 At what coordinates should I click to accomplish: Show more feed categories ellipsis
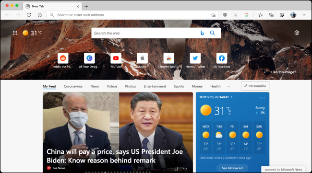(x=228, y=86)
